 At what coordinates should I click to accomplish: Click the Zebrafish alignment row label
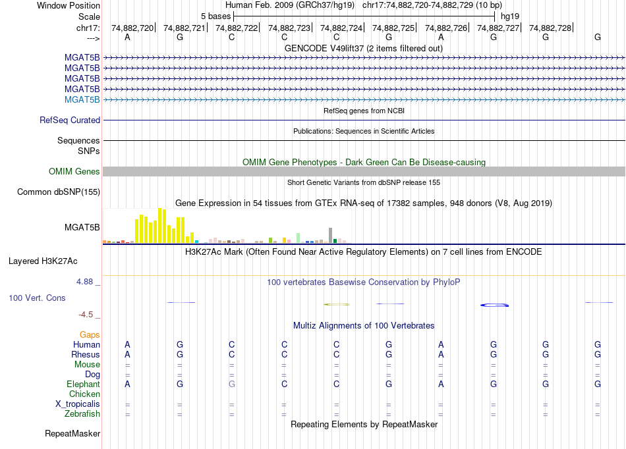pos(82,414)
